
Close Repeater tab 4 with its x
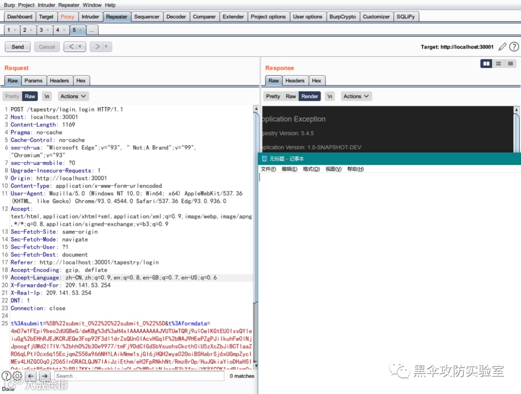(x=64, y=30)
